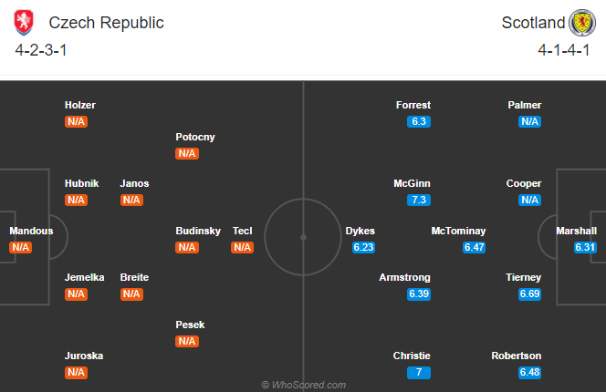This screenshot has height=392, width=606.
Task: Open the Czech Republic team name link
Action: coord(106,23)
